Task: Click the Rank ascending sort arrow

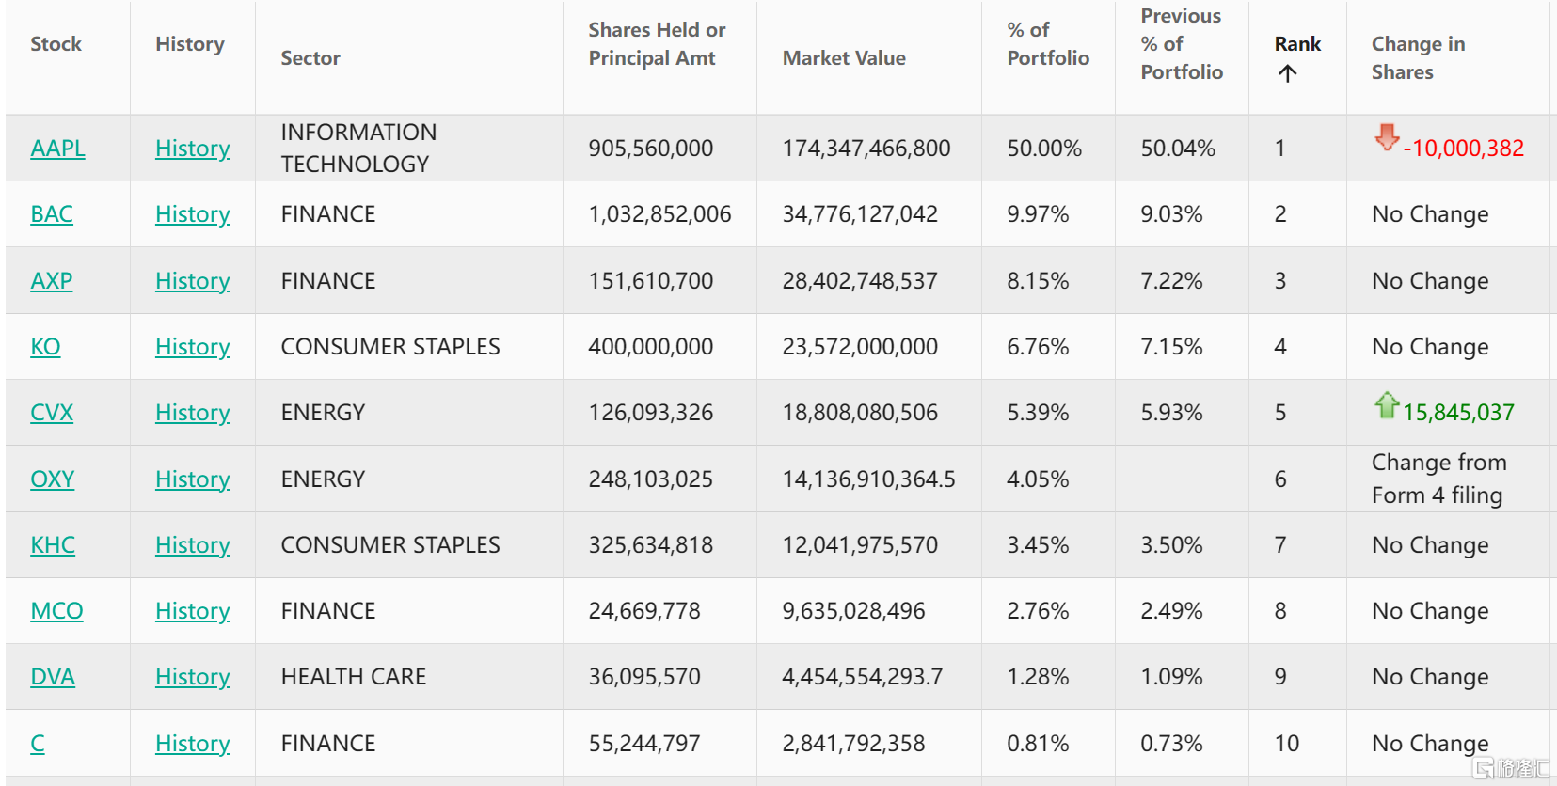Action: (x=1287, y=73)
